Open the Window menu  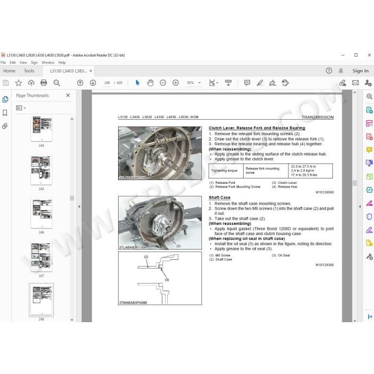pyautogui.click(x=48, y=63)
